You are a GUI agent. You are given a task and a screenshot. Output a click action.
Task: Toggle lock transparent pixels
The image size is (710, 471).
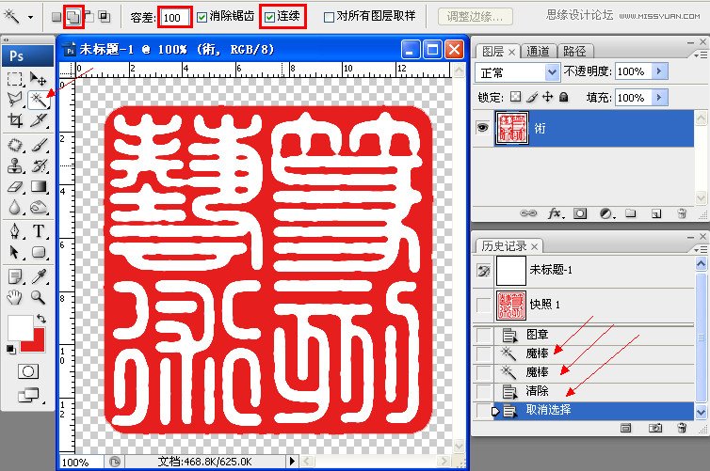click(515, 97)
